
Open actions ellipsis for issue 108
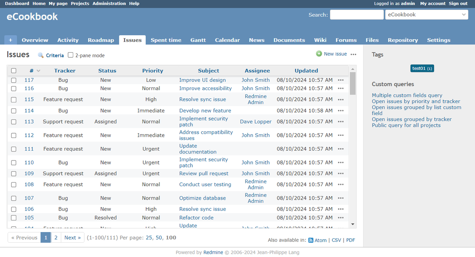341,185
